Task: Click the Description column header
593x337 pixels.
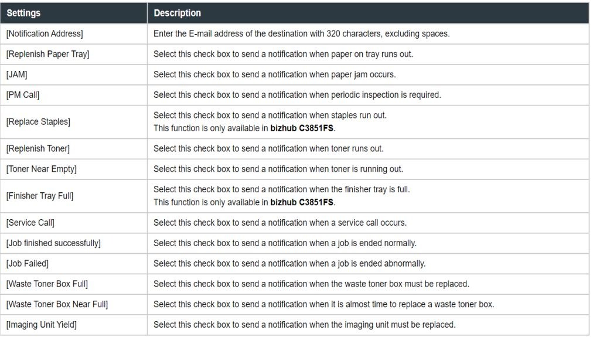Action: [177, 13]
